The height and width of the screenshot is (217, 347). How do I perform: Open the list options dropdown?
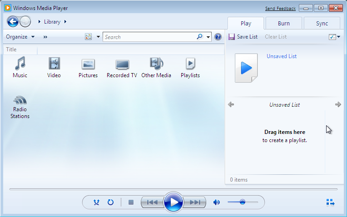click(x=334, y=37)
